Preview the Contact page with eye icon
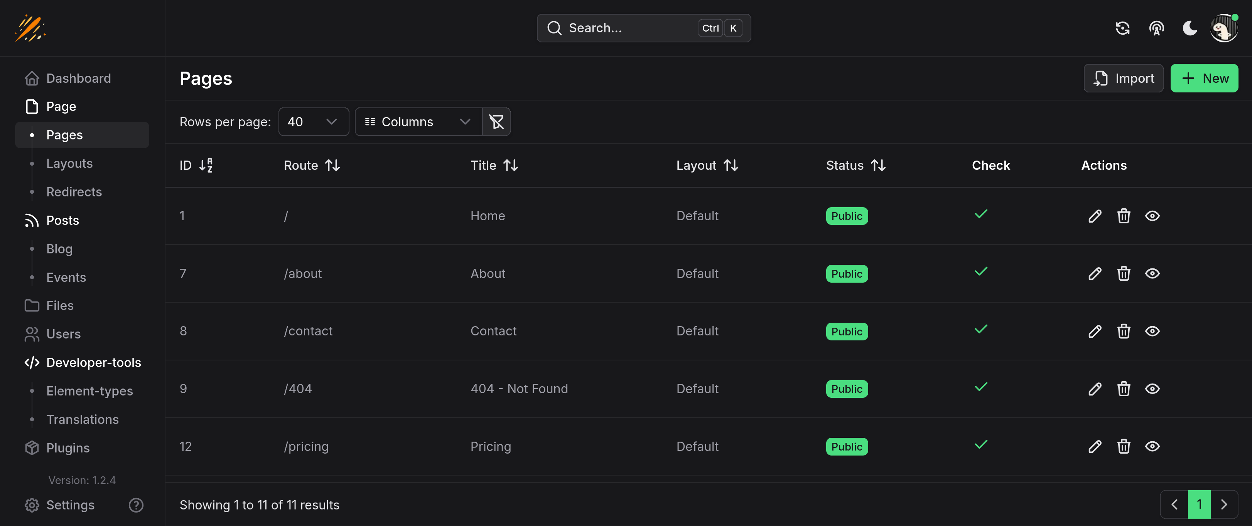 (x=1152, y=332)
